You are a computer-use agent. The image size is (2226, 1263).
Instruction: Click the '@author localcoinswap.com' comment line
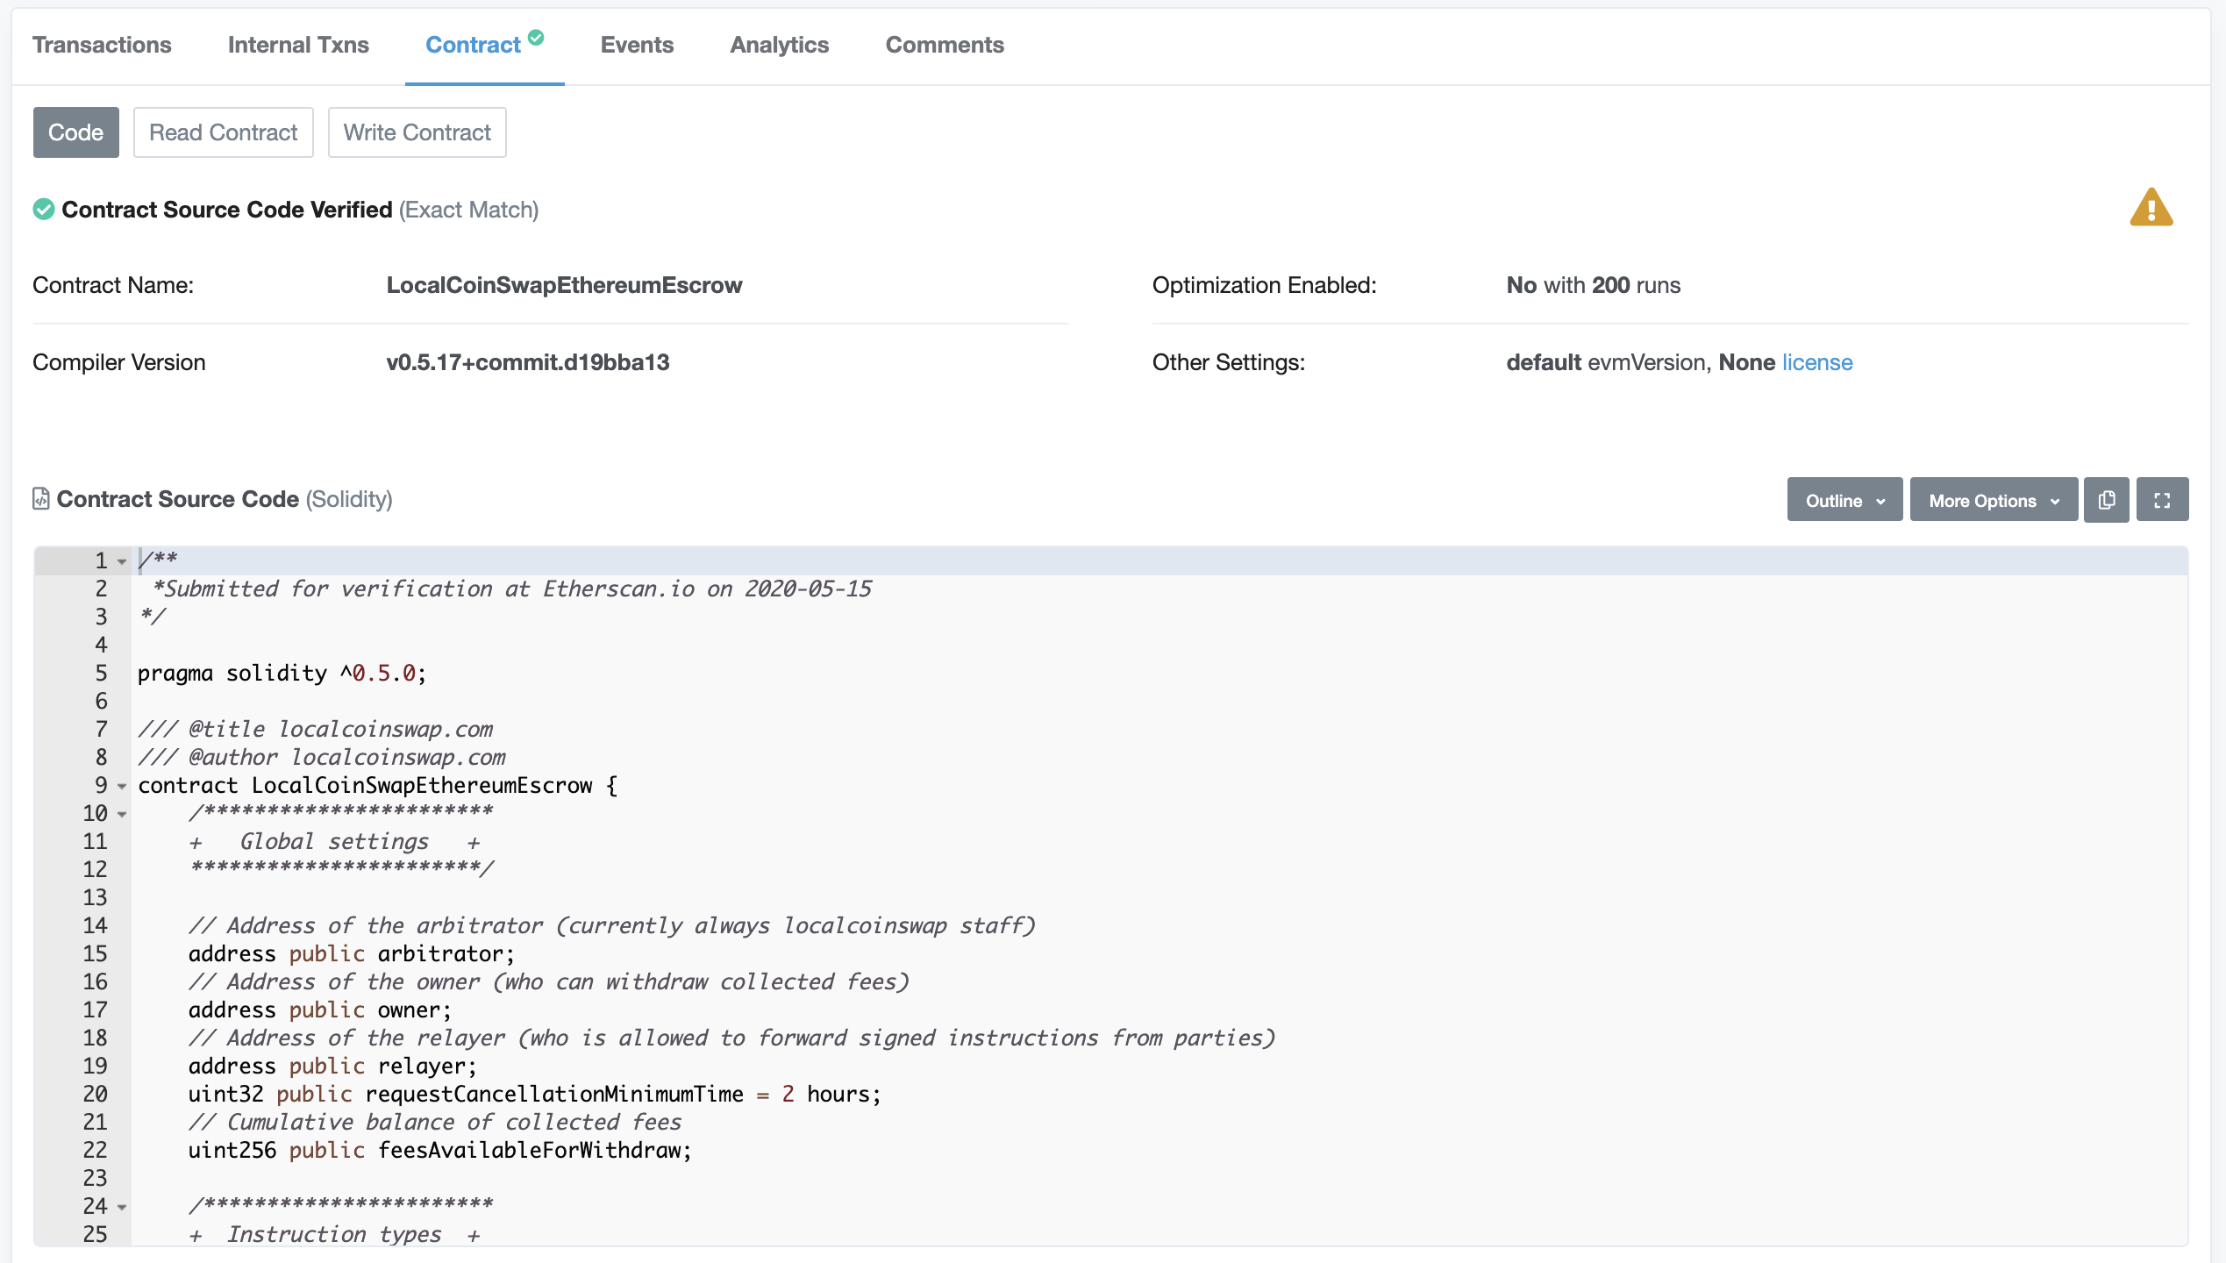point(322,758)
